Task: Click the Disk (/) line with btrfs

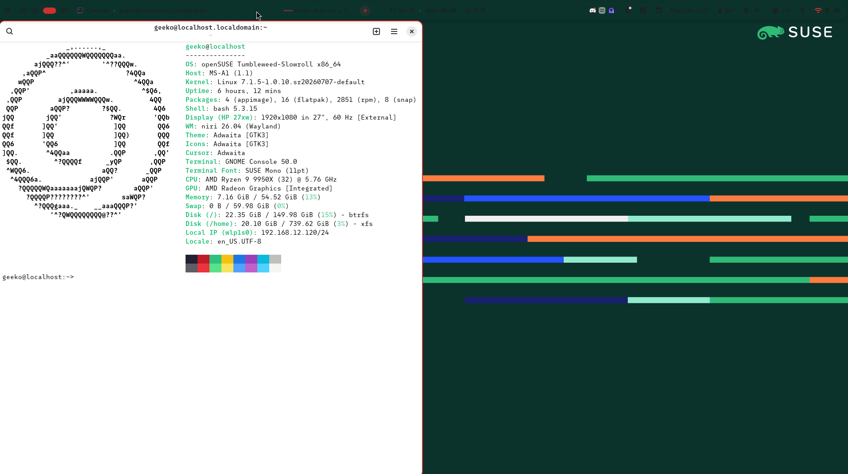Action: coord(277,215)
